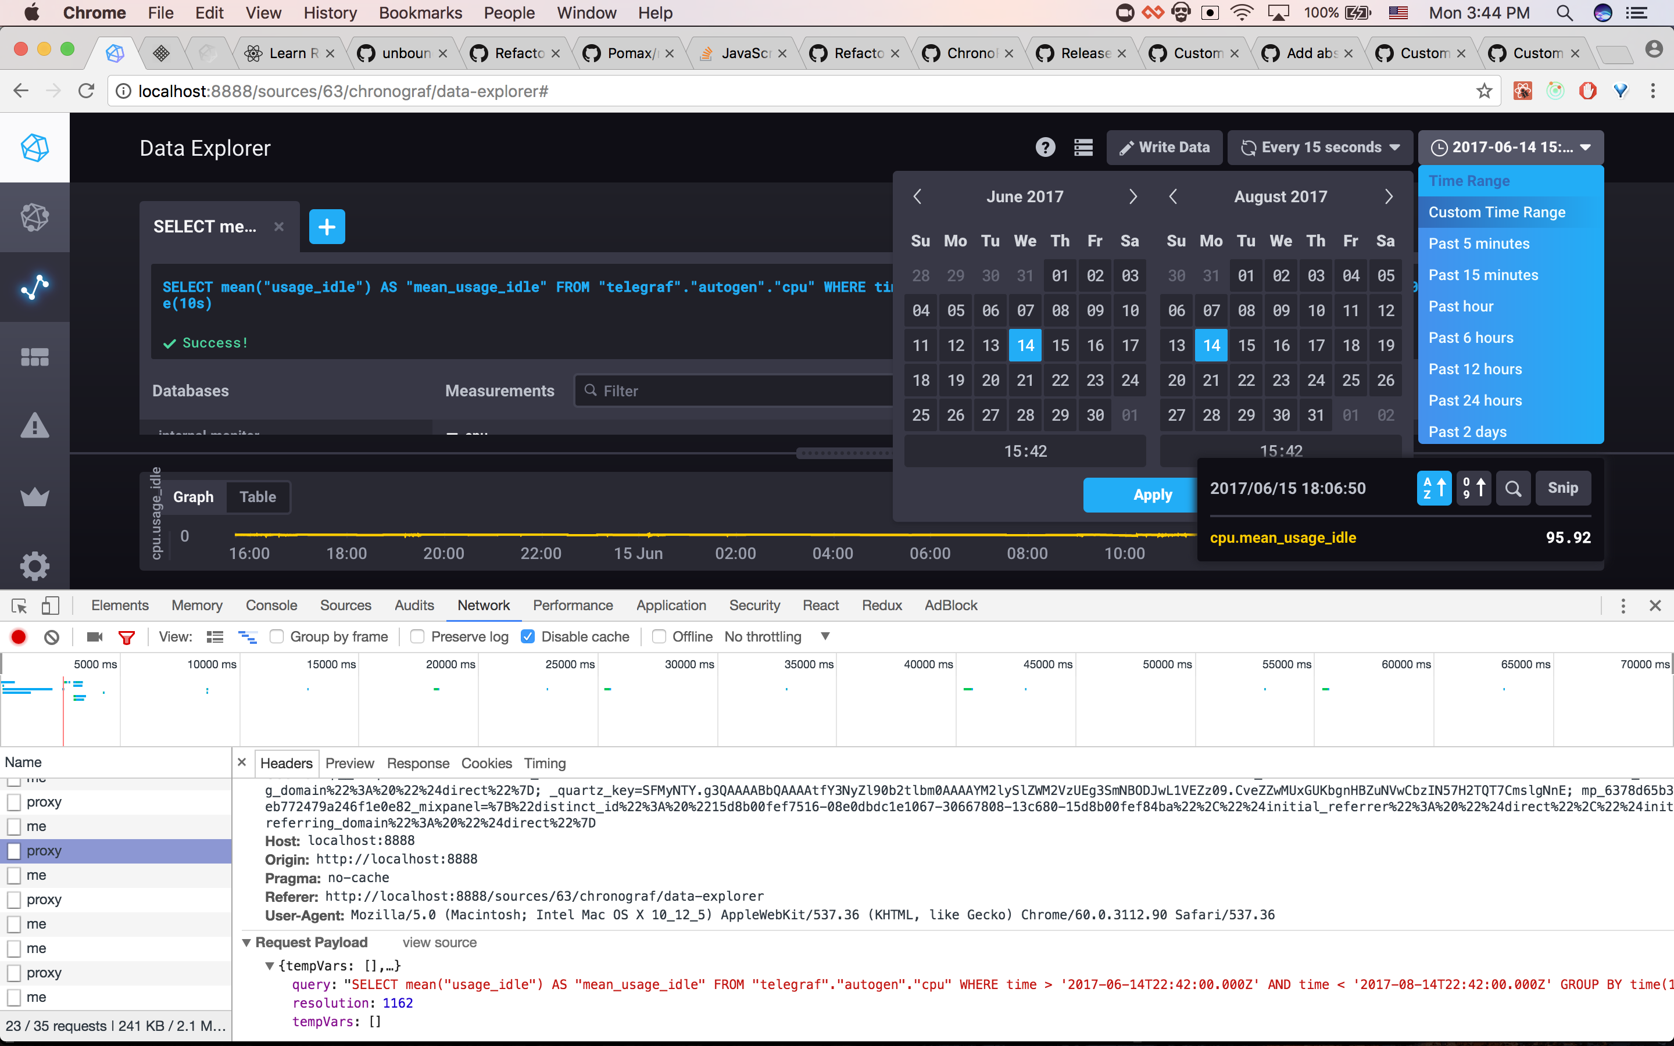The height and width of the screenshot is (1046, 1674).
Task: Switch to the Table view tab
Action: [257, 497]
